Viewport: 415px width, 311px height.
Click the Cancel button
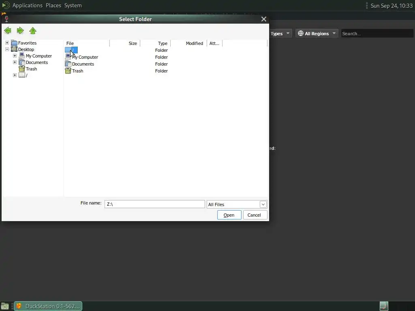[x=255, y=215]
